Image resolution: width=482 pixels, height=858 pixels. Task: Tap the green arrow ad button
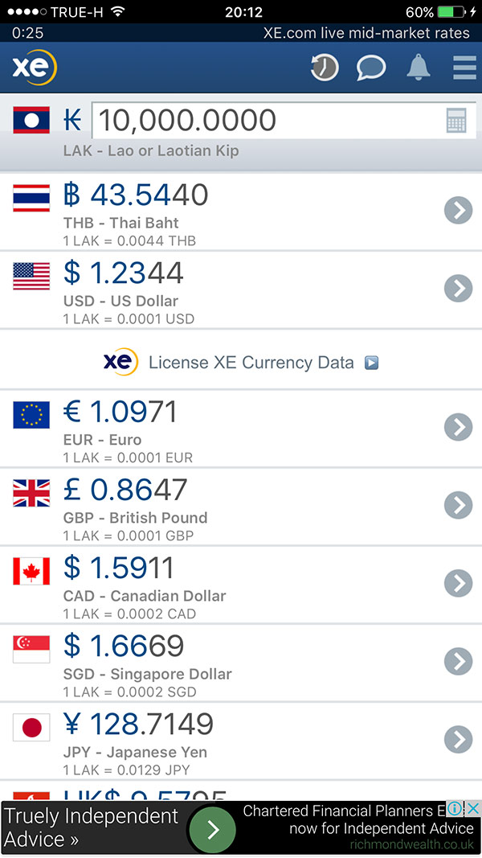tap(212, 829)
